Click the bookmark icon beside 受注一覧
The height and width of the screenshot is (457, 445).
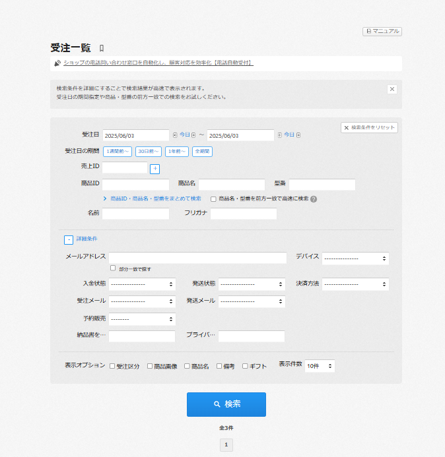[102, 48]
